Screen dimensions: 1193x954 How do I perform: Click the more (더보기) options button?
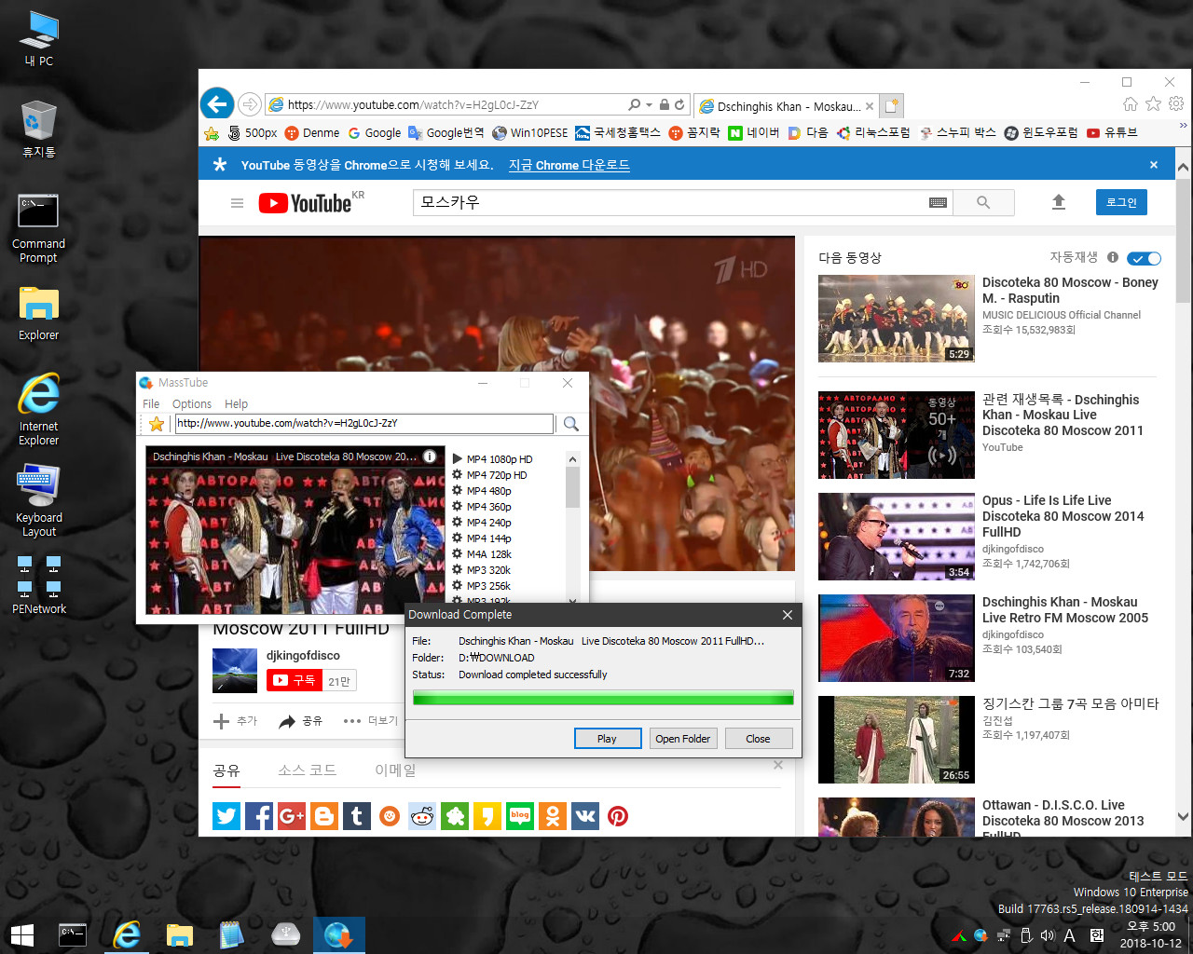(370, 721)
